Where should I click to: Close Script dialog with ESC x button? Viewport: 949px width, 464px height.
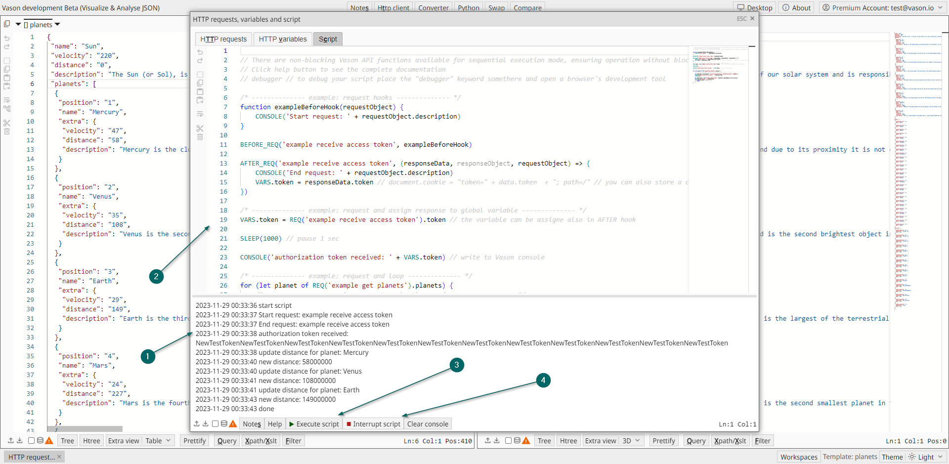click(x=746, y=19)
